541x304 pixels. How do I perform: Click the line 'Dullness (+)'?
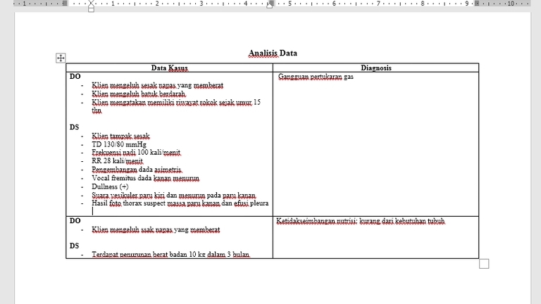110,186
